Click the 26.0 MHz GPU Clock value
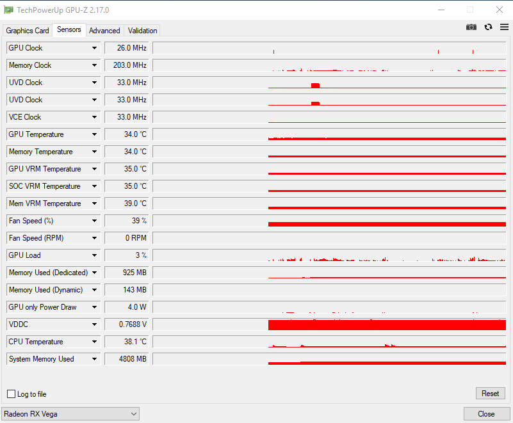This screenshot has height=423, width=513. pyautogui.click(x=127, y=48)
